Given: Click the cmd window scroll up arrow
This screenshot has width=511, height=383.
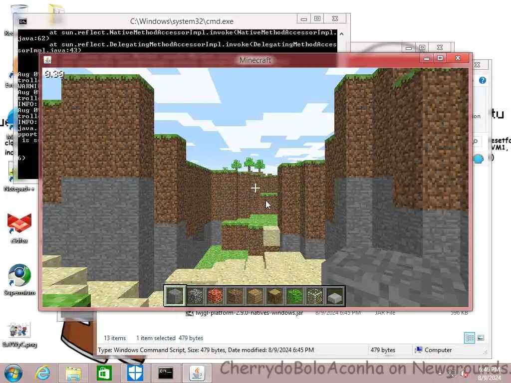Looking at the screenshot, I should (x=341, y=34).
